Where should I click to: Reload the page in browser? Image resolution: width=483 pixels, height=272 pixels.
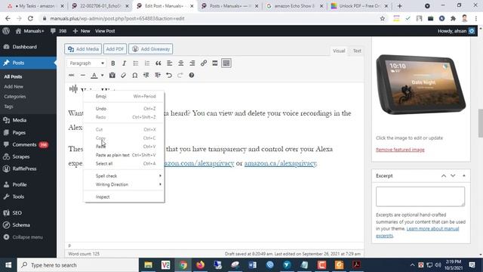tap(30, 18)
